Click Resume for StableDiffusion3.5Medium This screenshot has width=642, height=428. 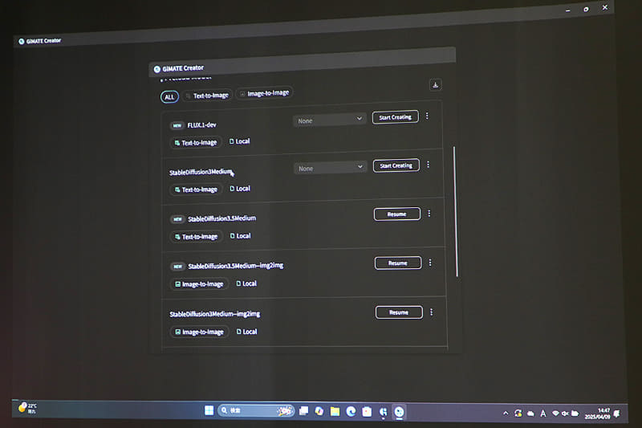(x=396, y=214)
